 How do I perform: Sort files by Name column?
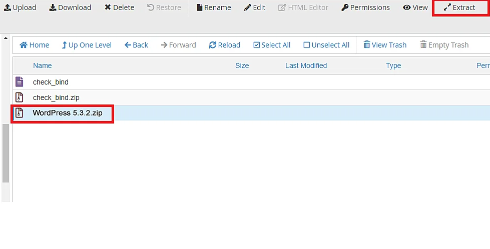43,65
